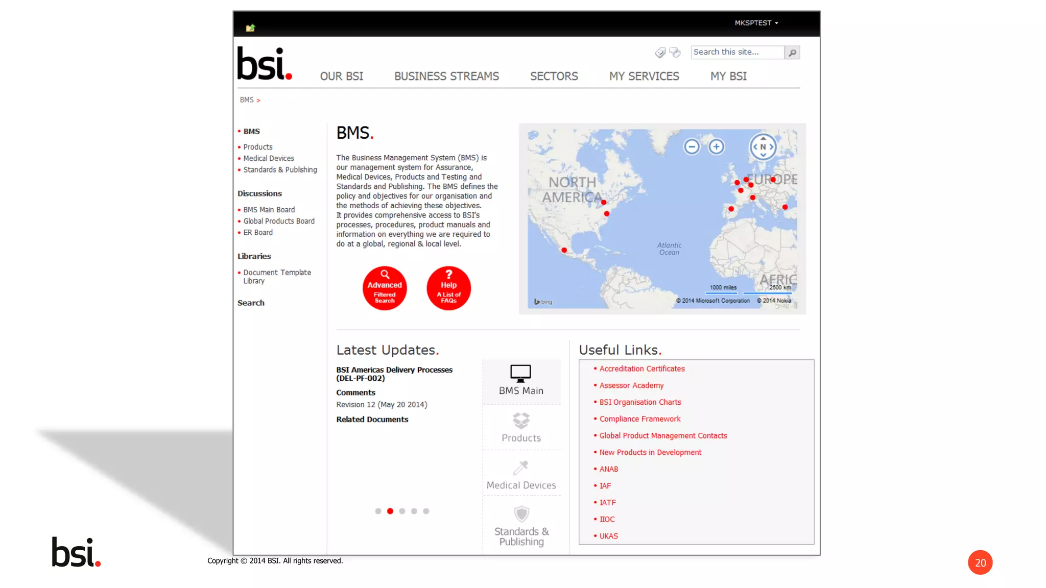Select the BMS Main monitor tab
This screenshot has width=1046, height=588.
pyautogui.click(x=521, y=381)
